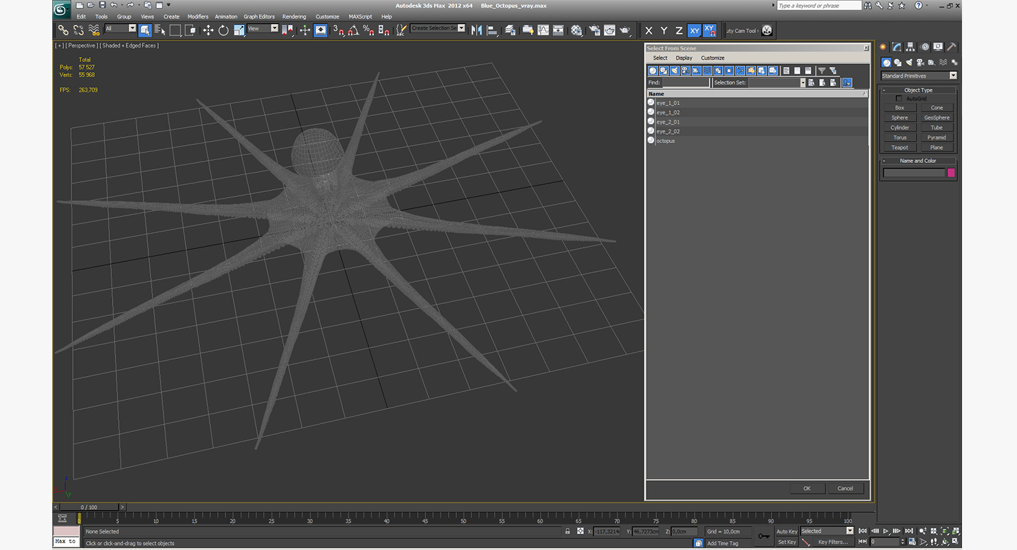Activate the Select Object tool
Image resolution: width=1017 pixels, height=550 pixels.
pos(145,30)
